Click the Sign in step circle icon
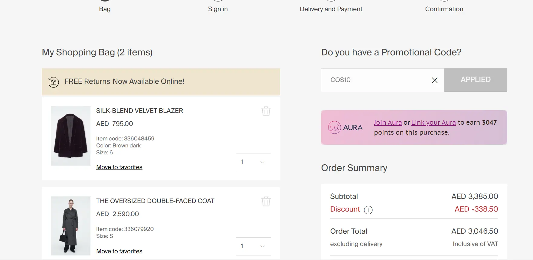533x260 pixels. coord(218,1)
